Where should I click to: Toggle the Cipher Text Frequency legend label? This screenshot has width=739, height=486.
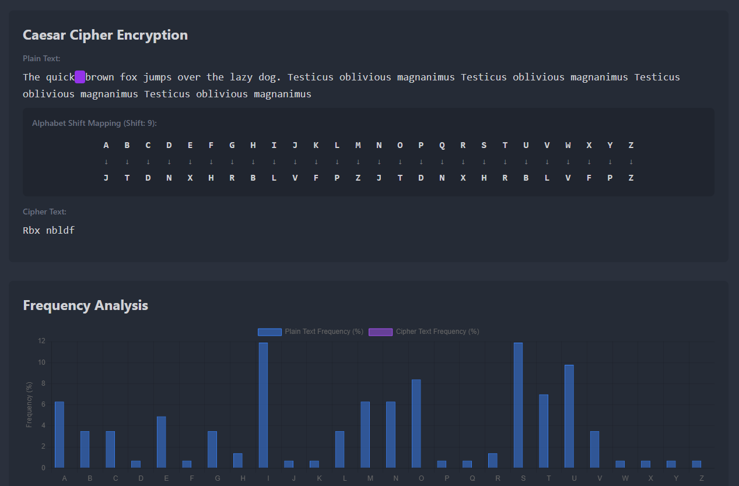pos(437,332)
